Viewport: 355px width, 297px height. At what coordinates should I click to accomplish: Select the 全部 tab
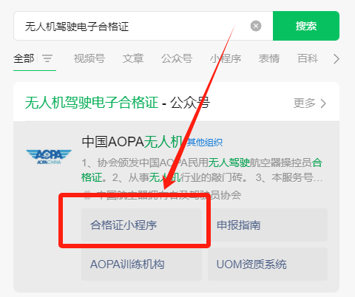click(24, 58)
